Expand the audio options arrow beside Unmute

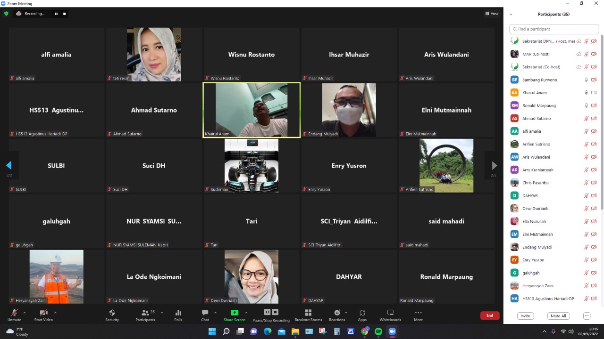click(25, 313)
